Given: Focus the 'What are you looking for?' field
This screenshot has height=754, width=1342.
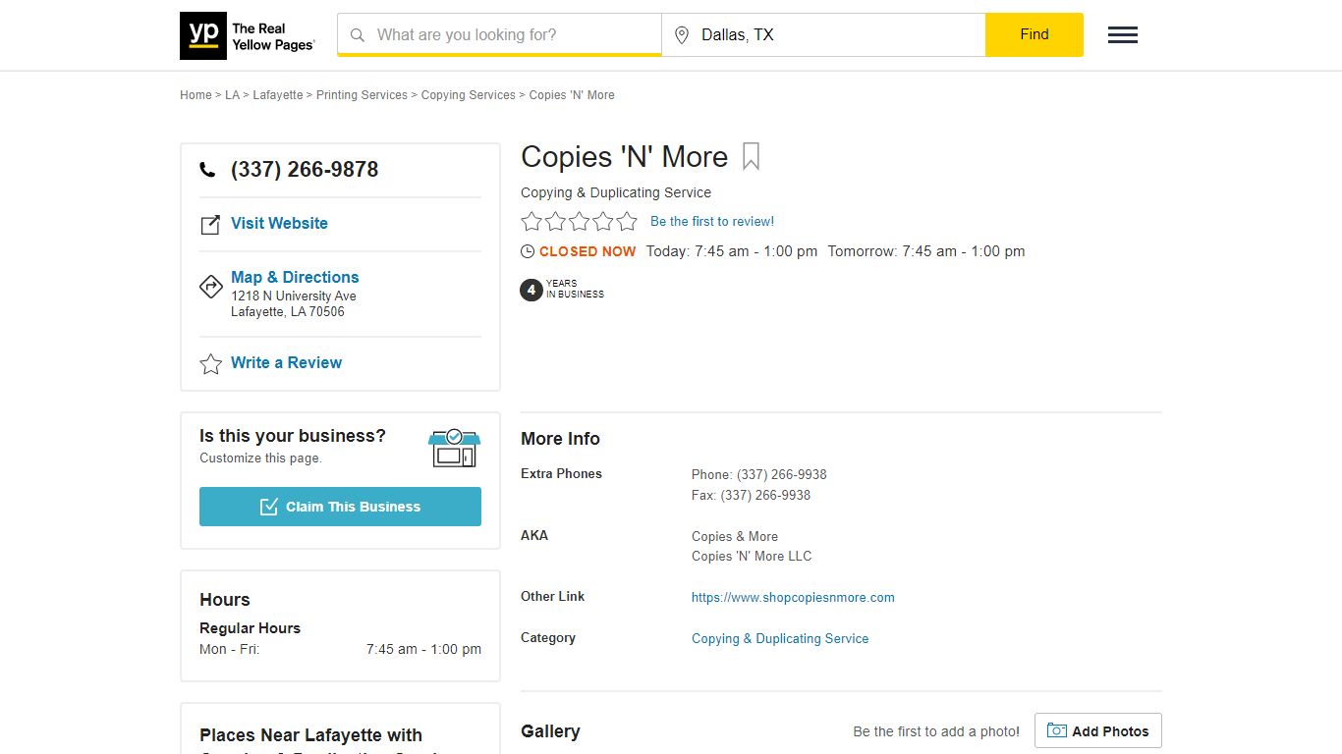Looking at the screenshot, I should pos(499,35).
